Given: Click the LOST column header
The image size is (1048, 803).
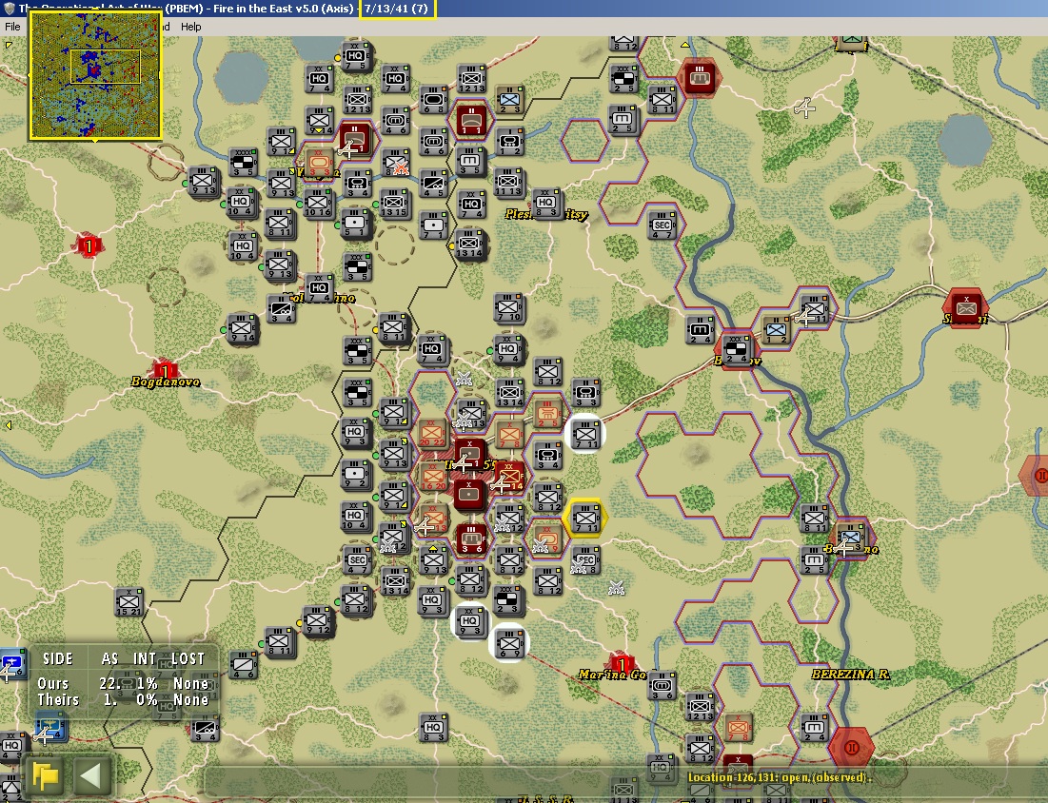Looking at the screenshot, I should (188, 658).
